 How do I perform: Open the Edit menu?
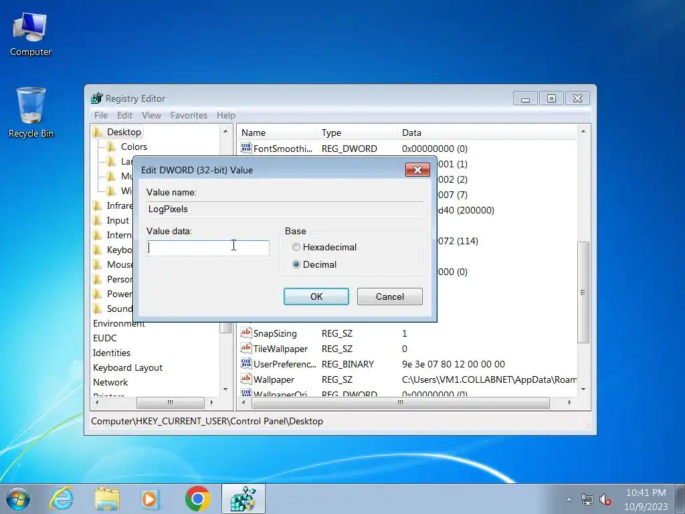coord(124,115)
